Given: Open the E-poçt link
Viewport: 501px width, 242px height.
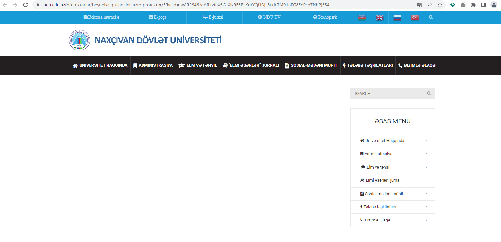Looking at the screenshot, I should 157,17.
